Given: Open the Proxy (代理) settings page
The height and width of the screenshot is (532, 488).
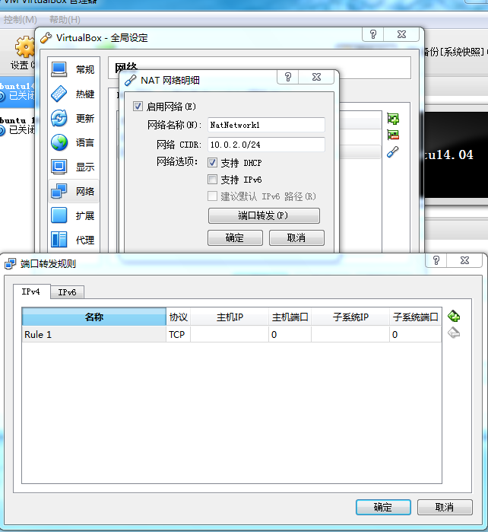Looking at the screenshot, I should 74,240.
